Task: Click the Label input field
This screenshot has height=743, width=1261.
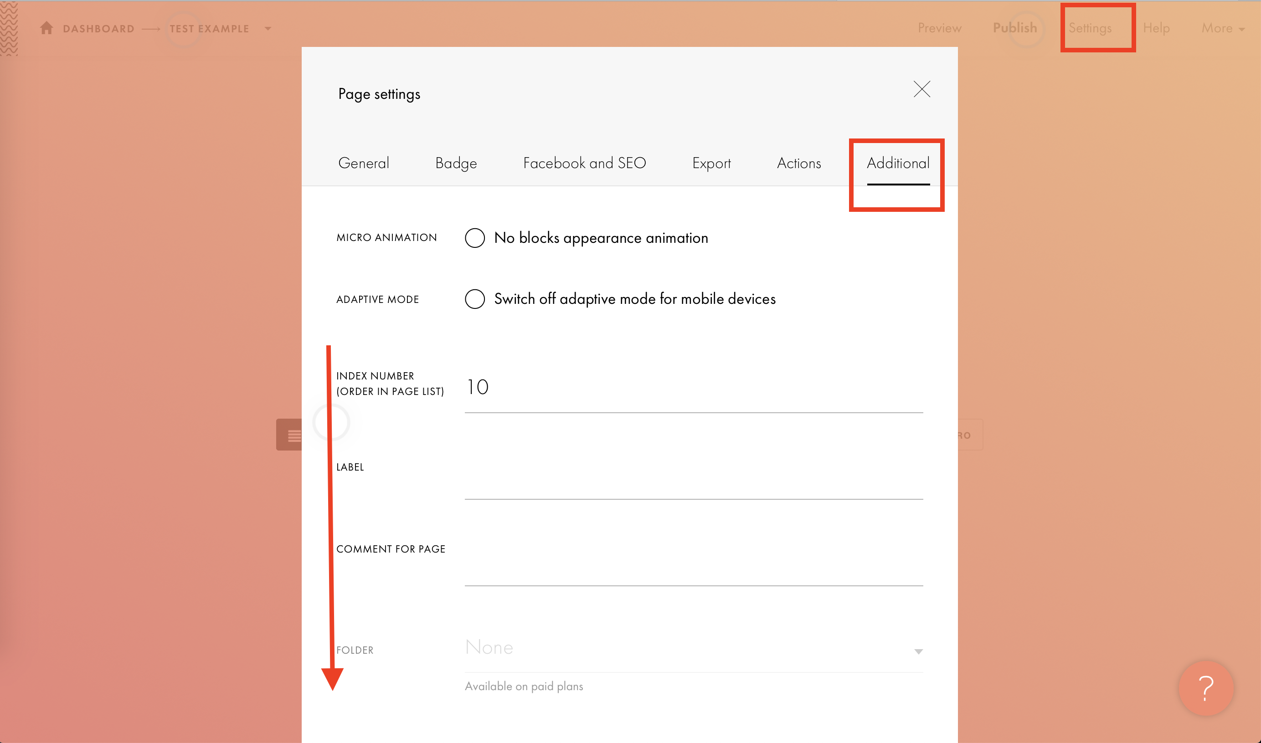Action: [694, 476]
